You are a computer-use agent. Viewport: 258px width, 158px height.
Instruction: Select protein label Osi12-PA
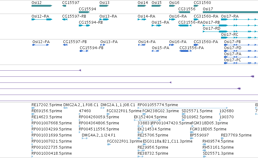pos(41,42)
